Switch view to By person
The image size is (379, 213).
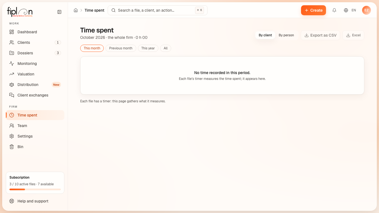(286, 35)
